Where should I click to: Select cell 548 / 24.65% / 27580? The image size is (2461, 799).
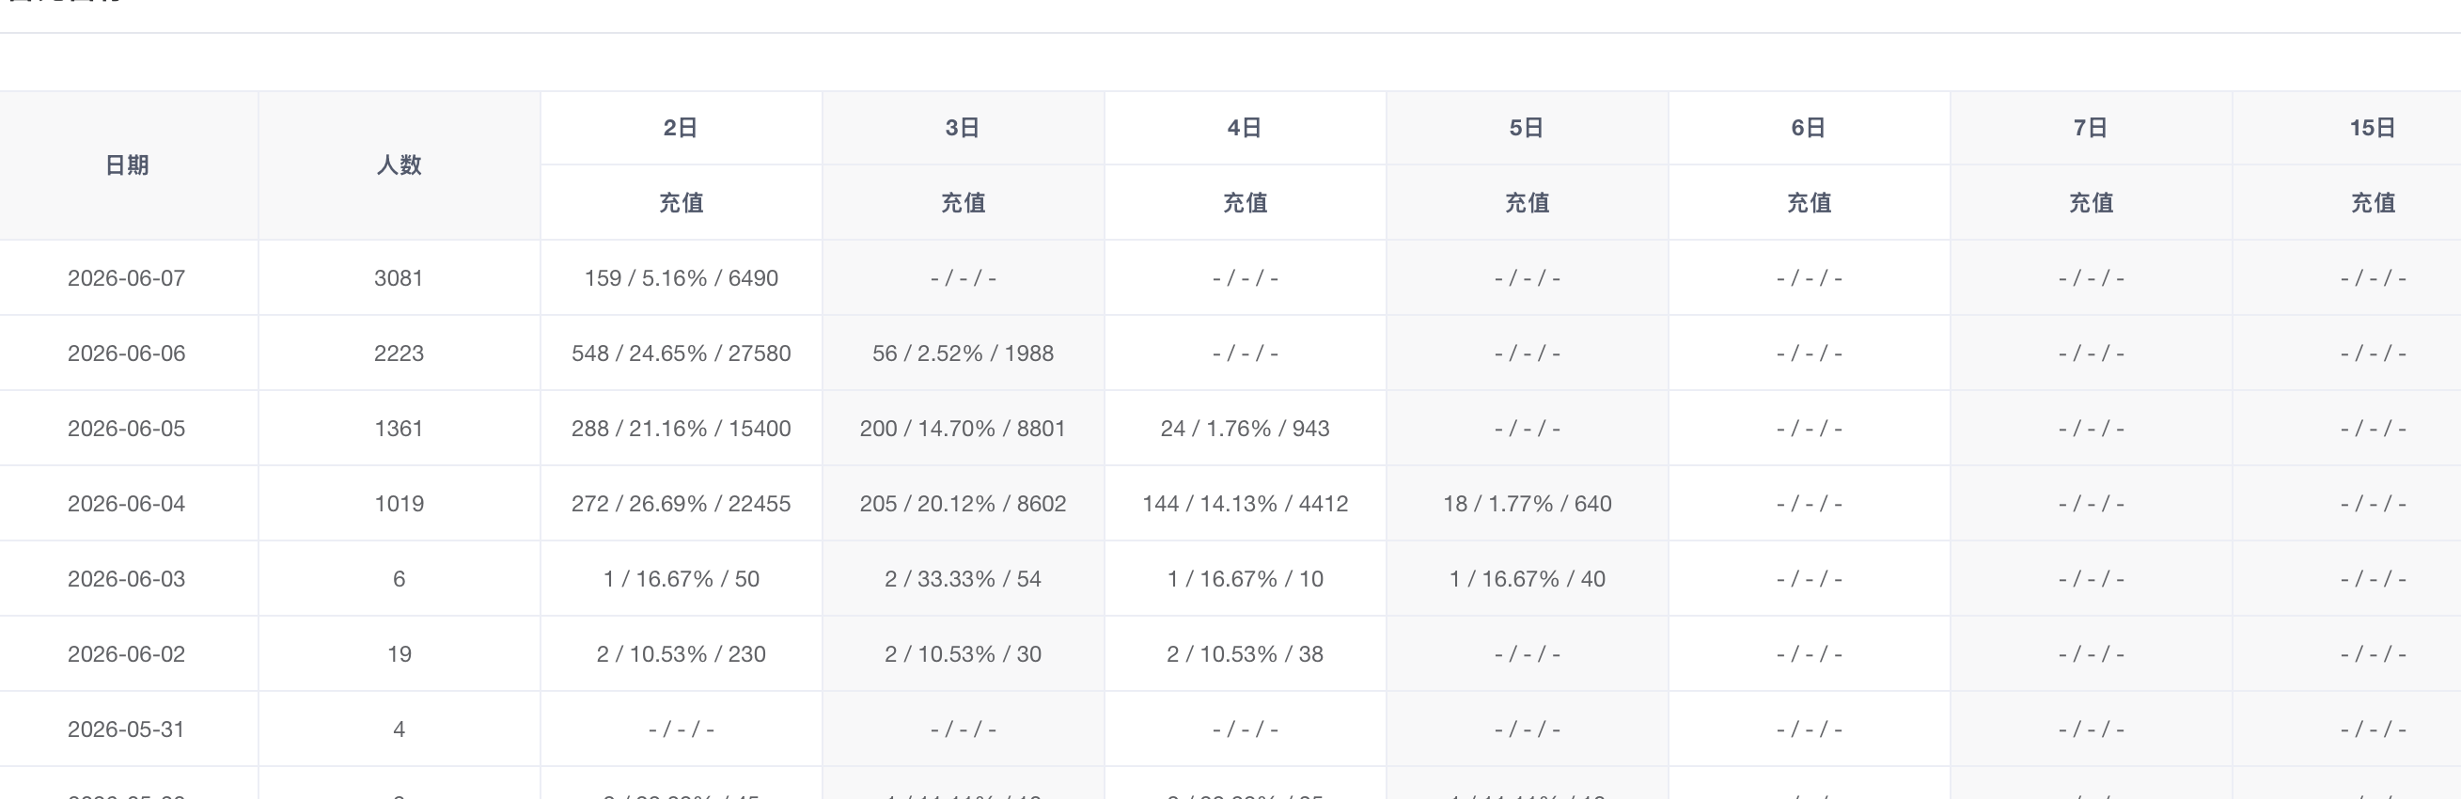tap(682, 353)
